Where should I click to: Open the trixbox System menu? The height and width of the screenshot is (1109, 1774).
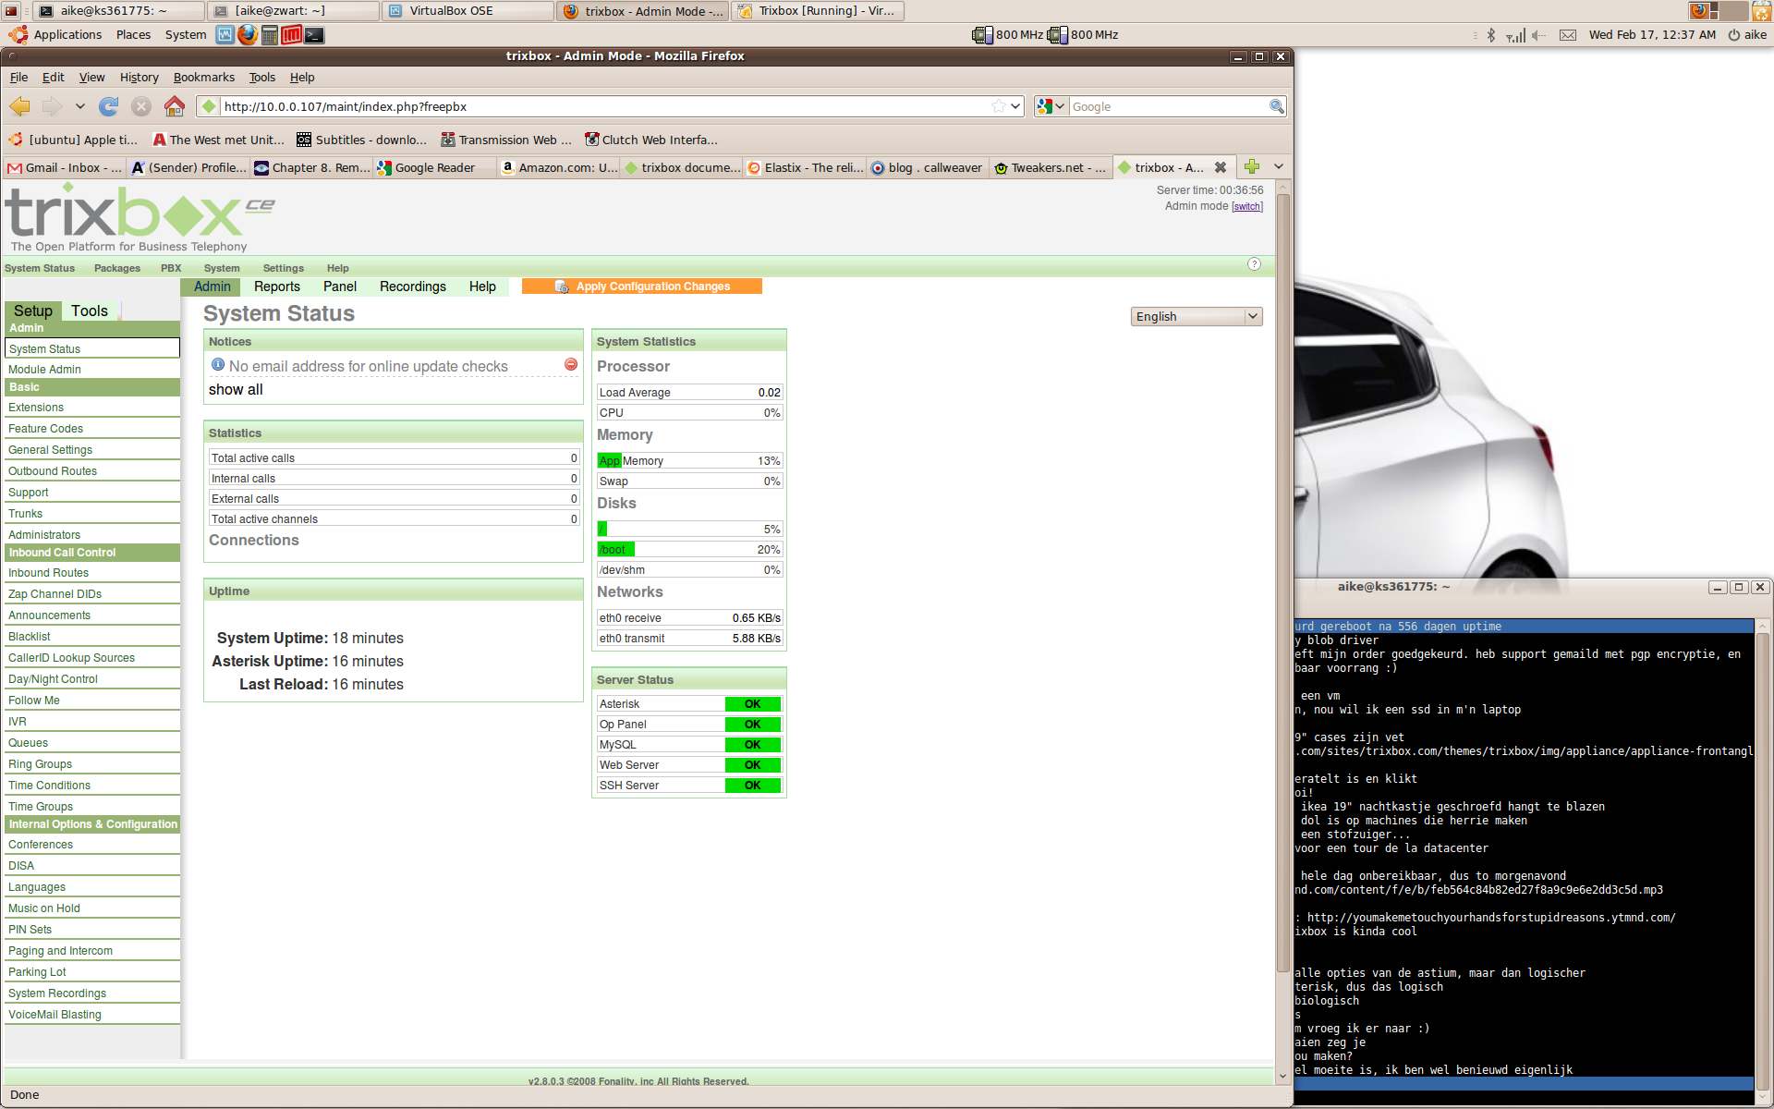pyautogui.click(x=222, y=268)
